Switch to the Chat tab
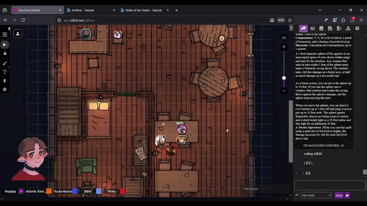 (303, 28)
